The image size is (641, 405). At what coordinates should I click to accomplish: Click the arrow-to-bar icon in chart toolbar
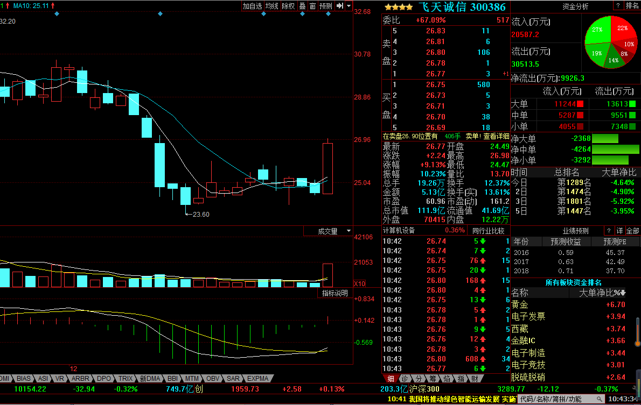click(x=340, y=6)
